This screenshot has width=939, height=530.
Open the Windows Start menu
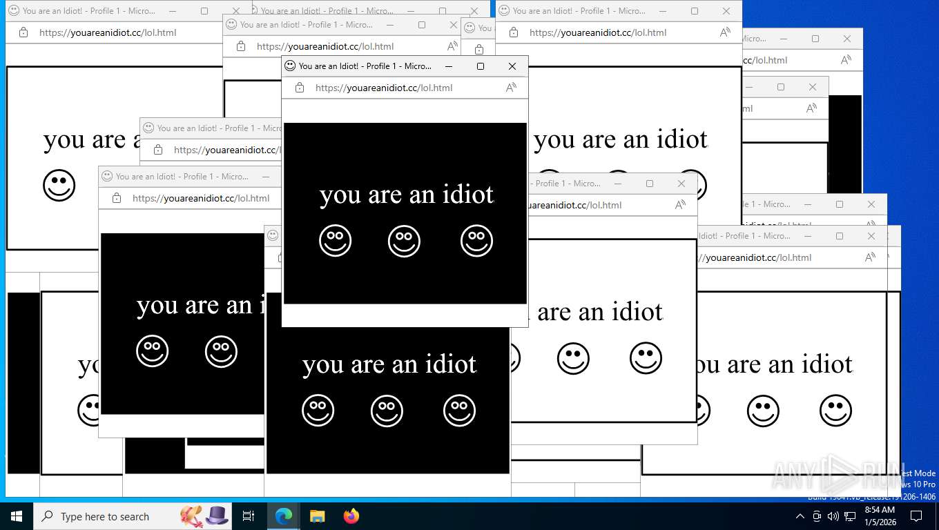(x=17, y=516)
